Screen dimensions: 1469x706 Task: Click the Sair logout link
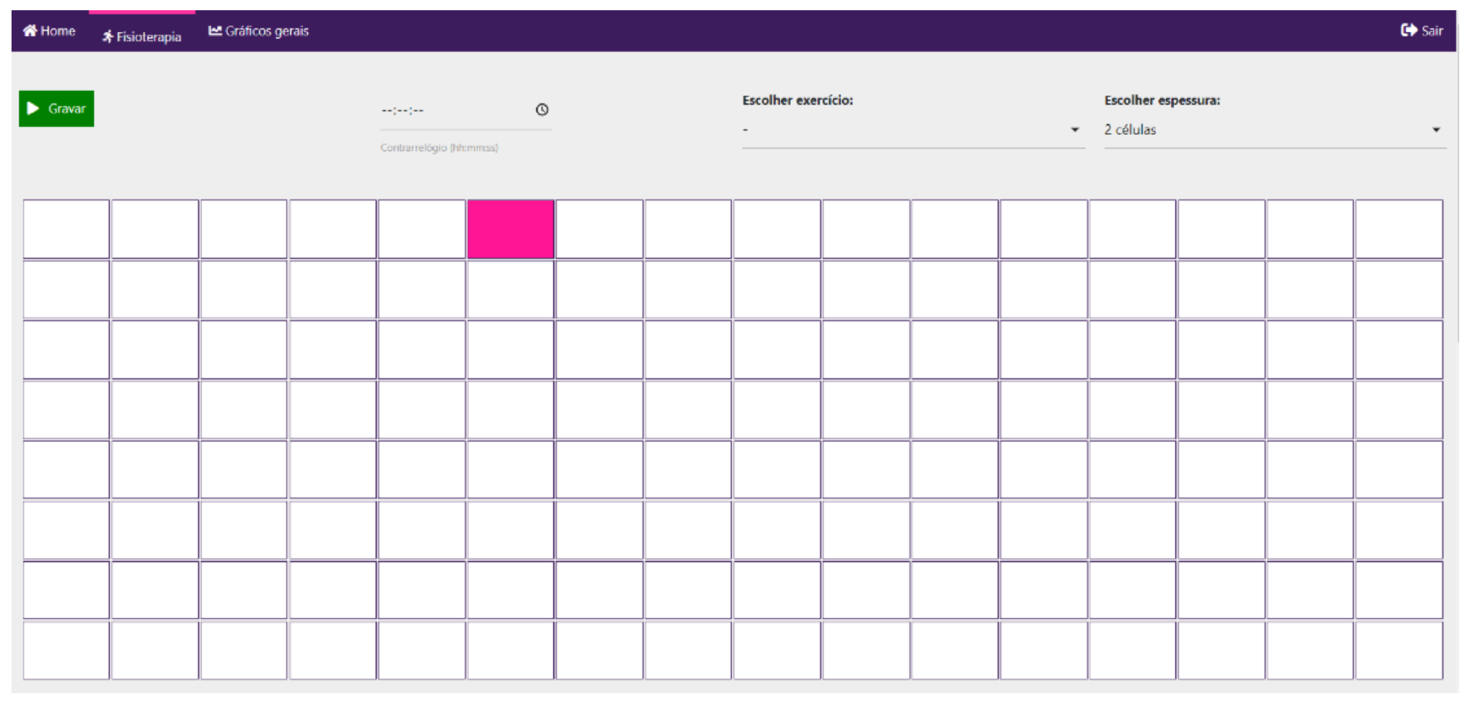1431,31
